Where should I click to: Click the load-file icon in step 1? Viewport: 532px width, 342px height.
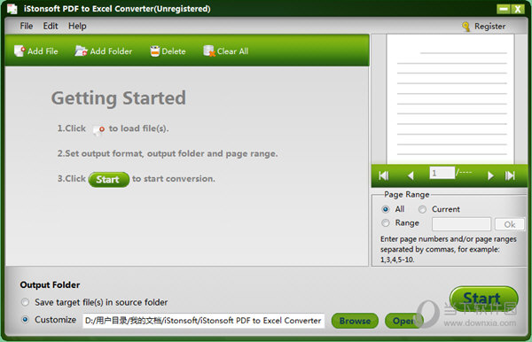tap(98, 129)
